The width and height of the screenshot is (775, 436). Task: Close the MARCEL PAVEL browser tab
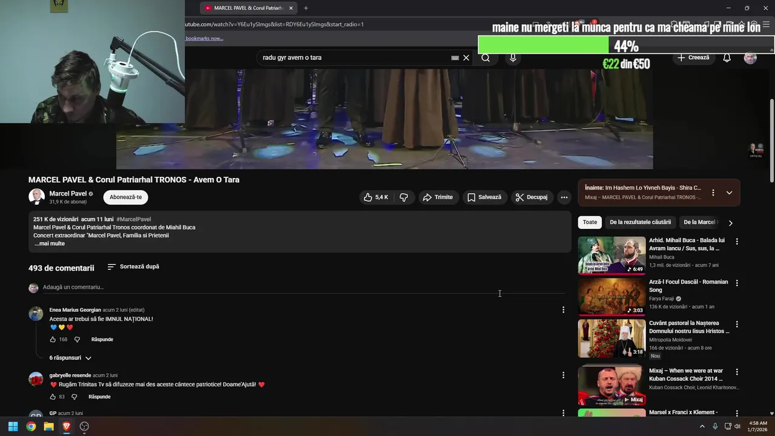click(291, 8)
